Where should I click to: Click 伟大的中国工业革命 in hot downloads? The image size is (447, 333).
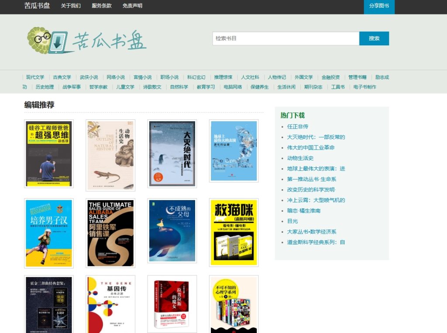click(x=311, y=147)
